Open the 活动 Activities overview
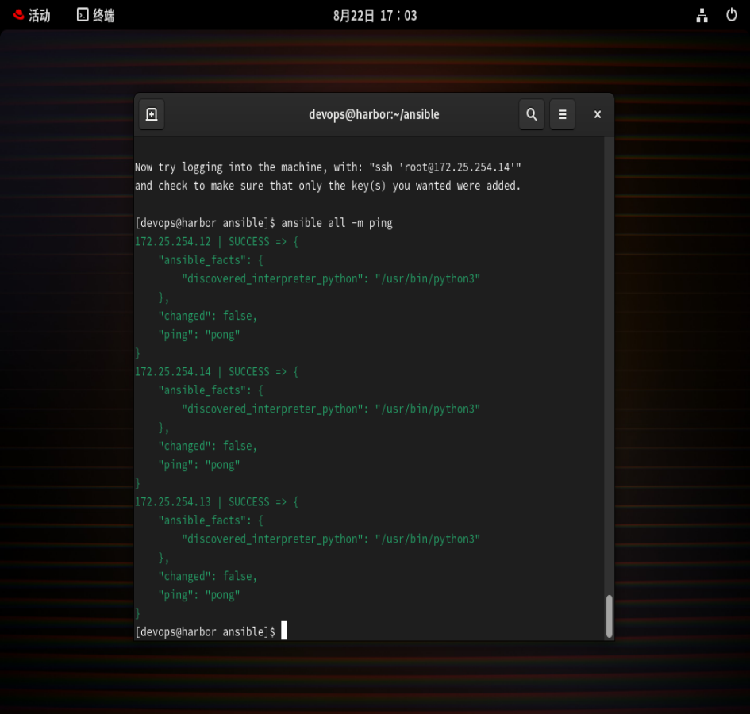The width and height of the screenshot is (750, 714). [x=32, y=15]
